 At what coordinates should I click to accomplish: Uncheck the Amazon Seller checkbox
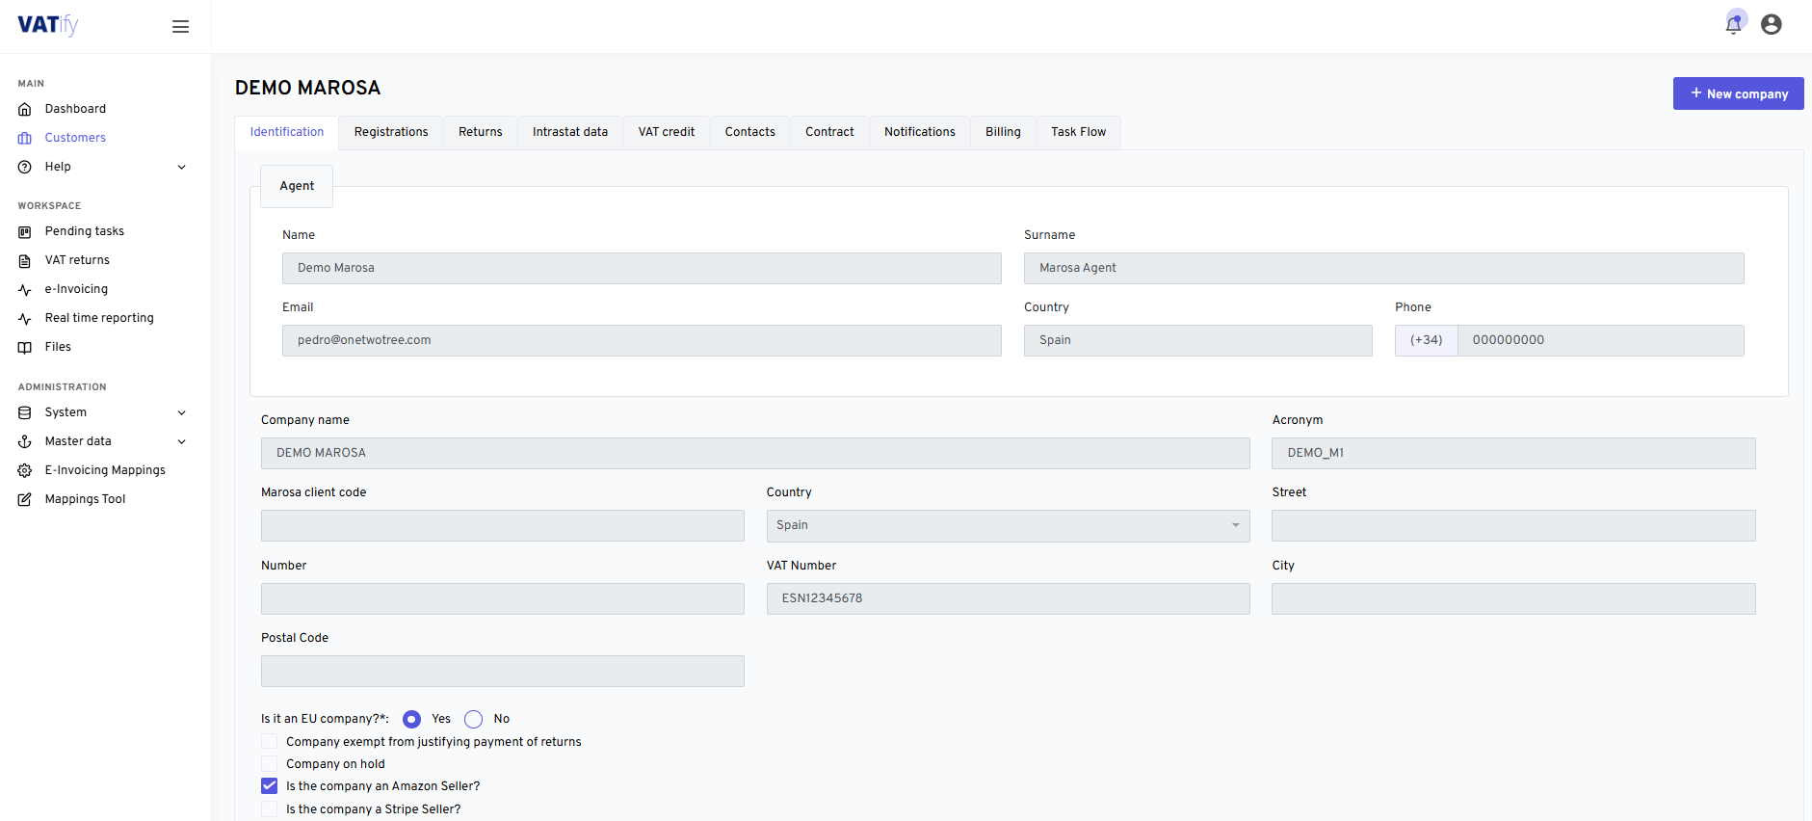coord(270,786)
